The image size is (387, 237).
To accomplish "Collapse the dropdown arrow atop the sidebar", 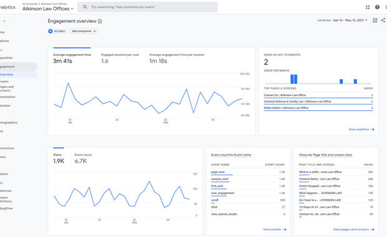I will coord(4,21).
